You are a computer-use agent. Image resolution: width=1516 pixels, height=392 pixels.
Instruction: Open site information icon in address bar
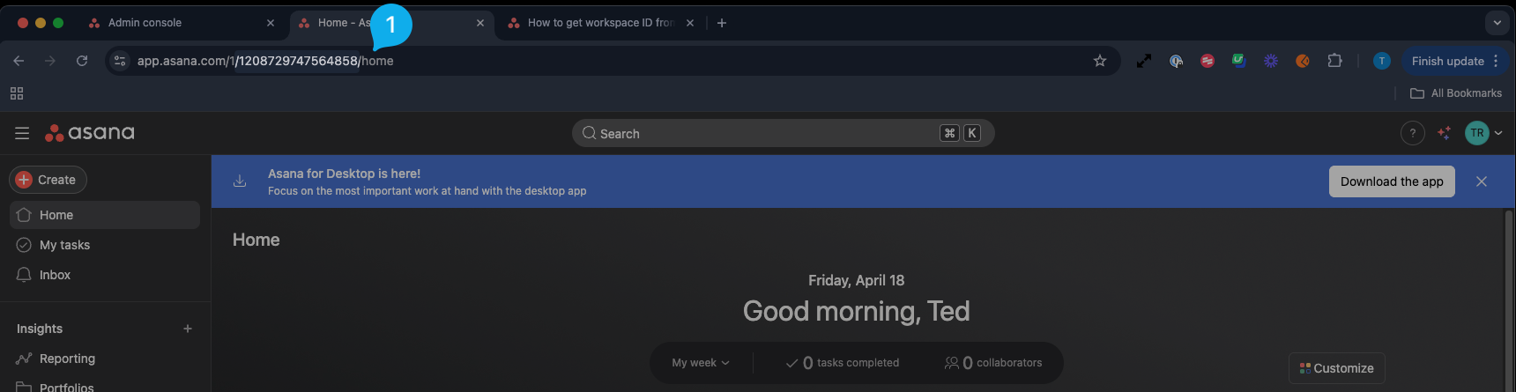(121, 61)
